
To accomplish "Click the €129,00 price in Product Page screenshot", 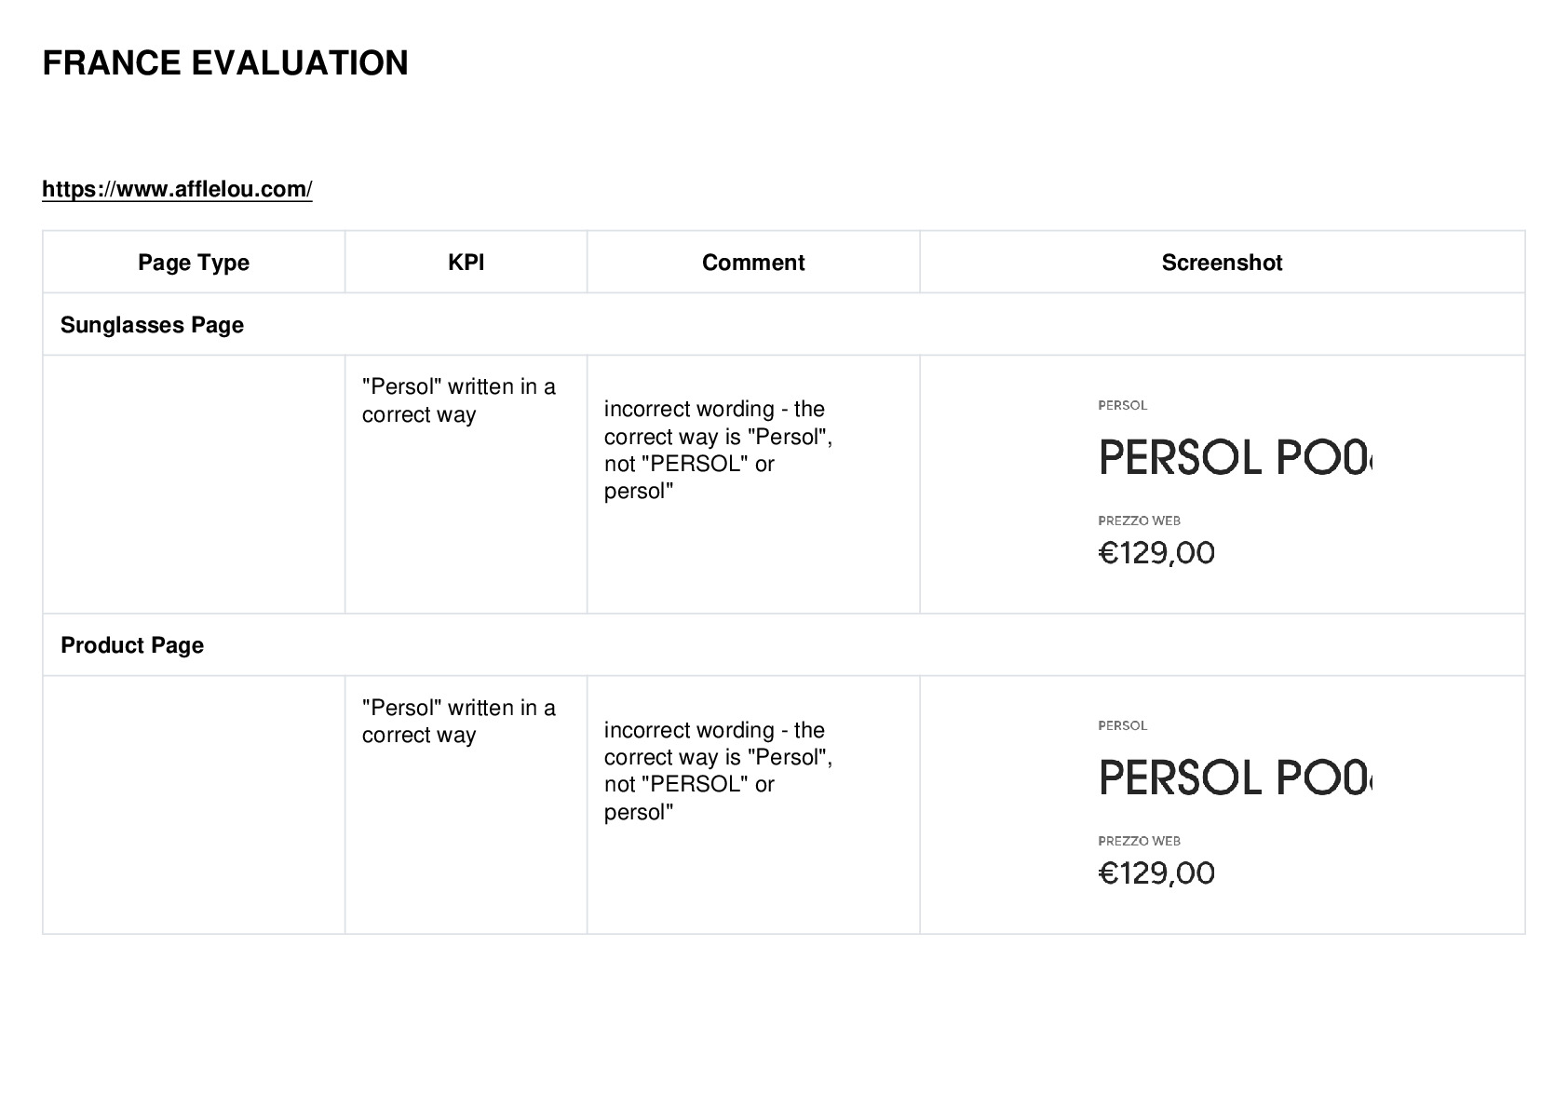I will [x=1156, y=873].
